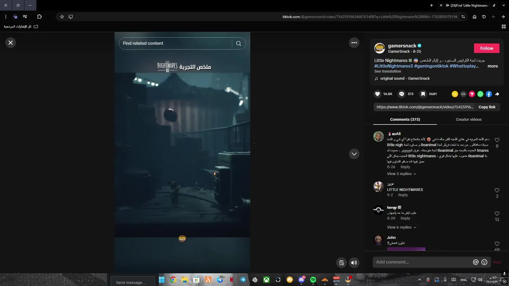Open the browser three-dot menu
The image size is (509, 286).
[6, 17]
